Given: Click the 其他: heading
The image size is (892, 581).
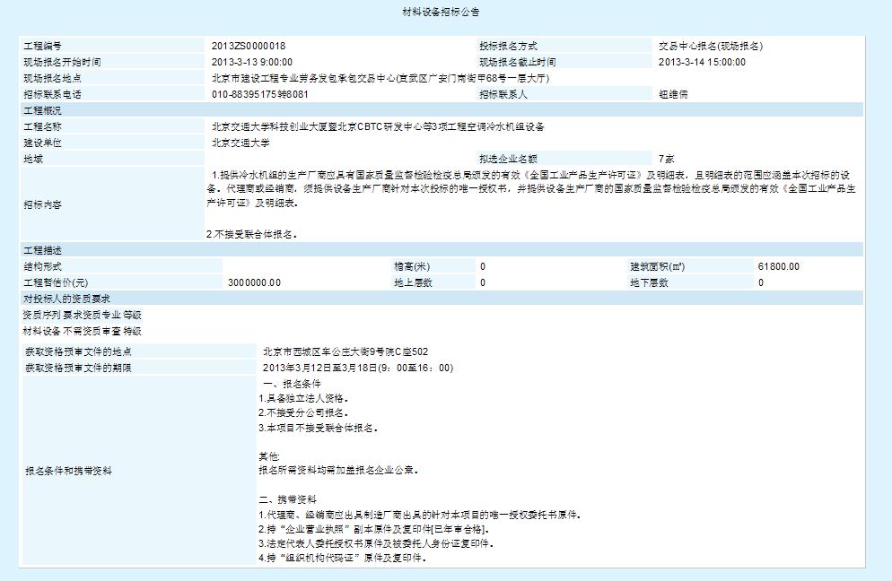Looking at the screenshot, I should (x=269, y=456).
